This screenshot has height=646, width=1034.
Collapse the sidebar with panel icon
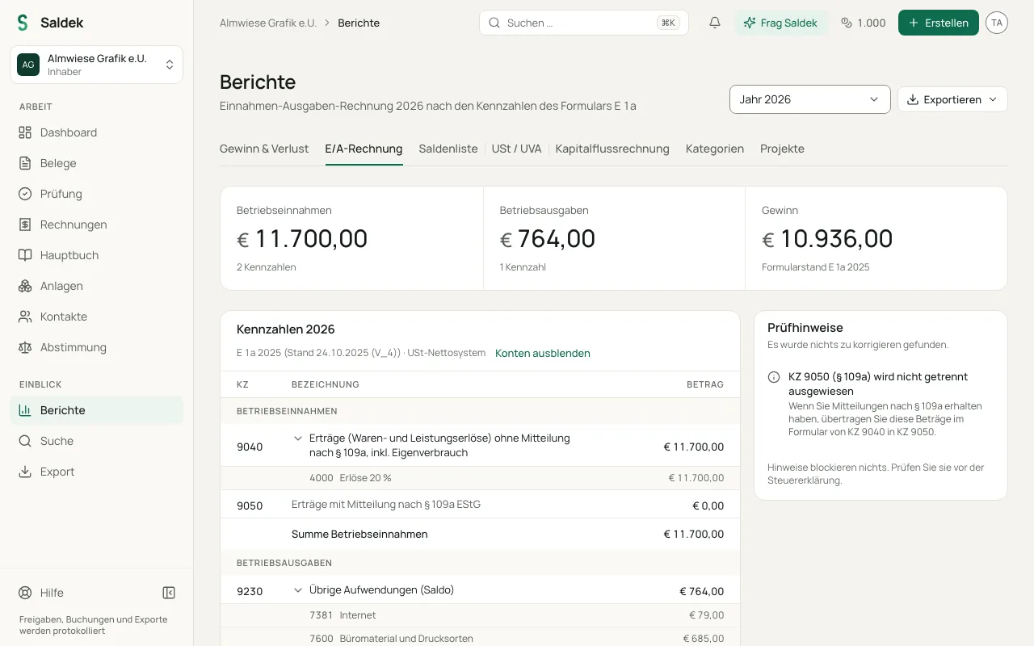pos(169,593)
